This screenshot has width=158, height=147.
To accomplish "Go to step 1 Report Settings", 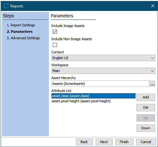I will (x=21, y=25).
